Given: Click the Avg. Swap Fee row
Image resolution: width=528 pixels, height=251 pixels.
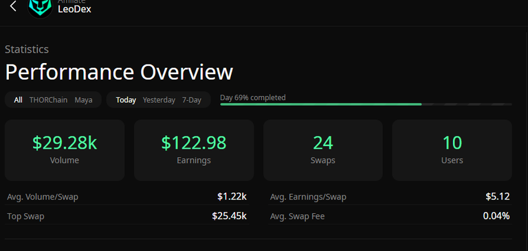Looking at the screenshot, I should 390,216.
